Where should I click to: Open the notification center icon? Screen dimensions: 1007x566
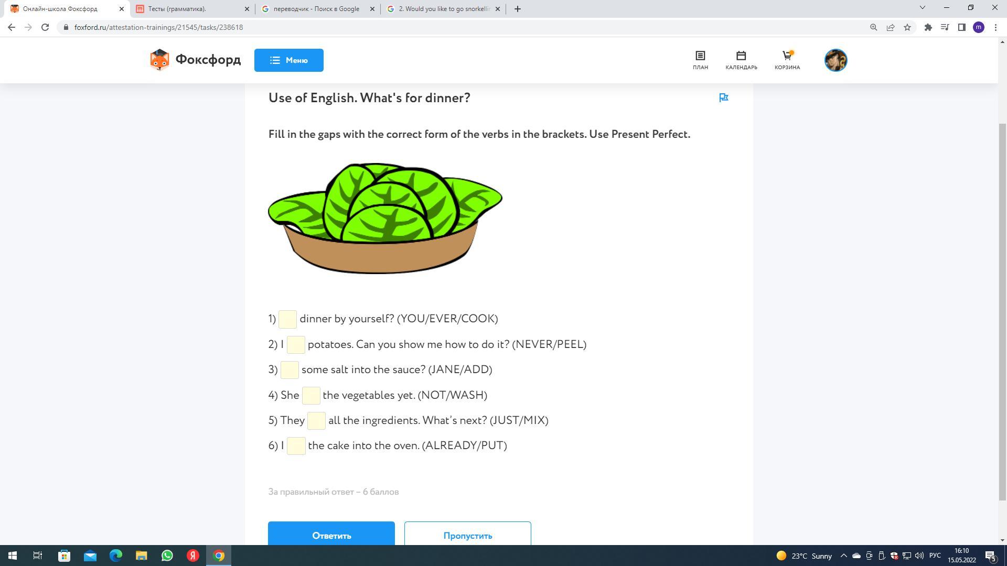coord(990,556)
